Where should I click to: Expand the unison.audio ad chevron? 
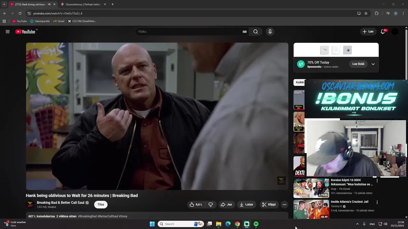(373, 64)
